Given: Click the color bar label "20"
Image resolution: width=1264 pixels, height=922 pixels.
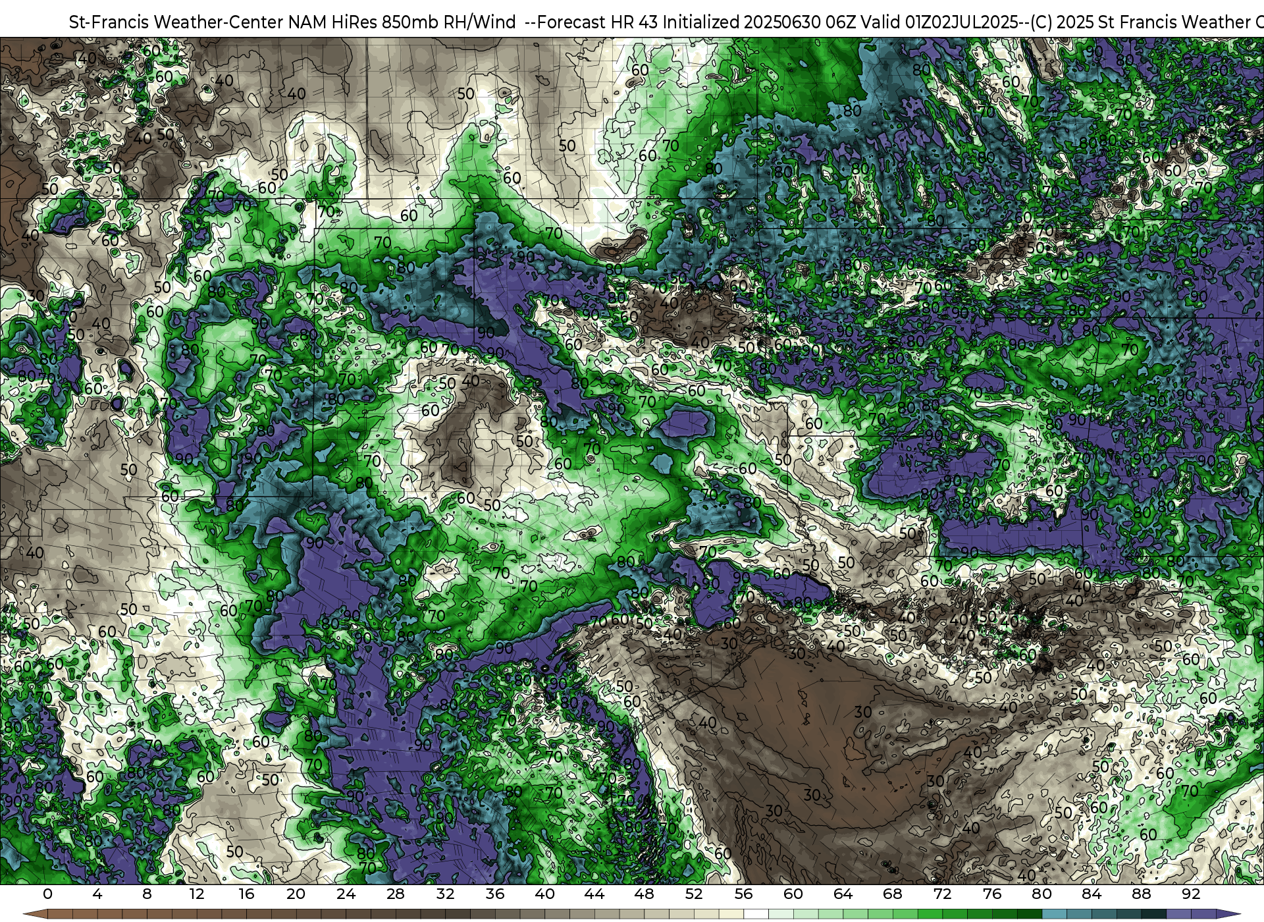Looking at the screenshot, I should point(296,894).
